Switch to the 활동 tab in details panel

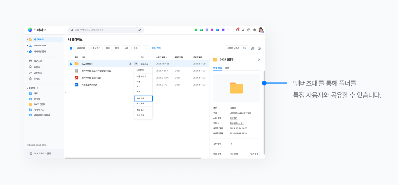point(227,68)
